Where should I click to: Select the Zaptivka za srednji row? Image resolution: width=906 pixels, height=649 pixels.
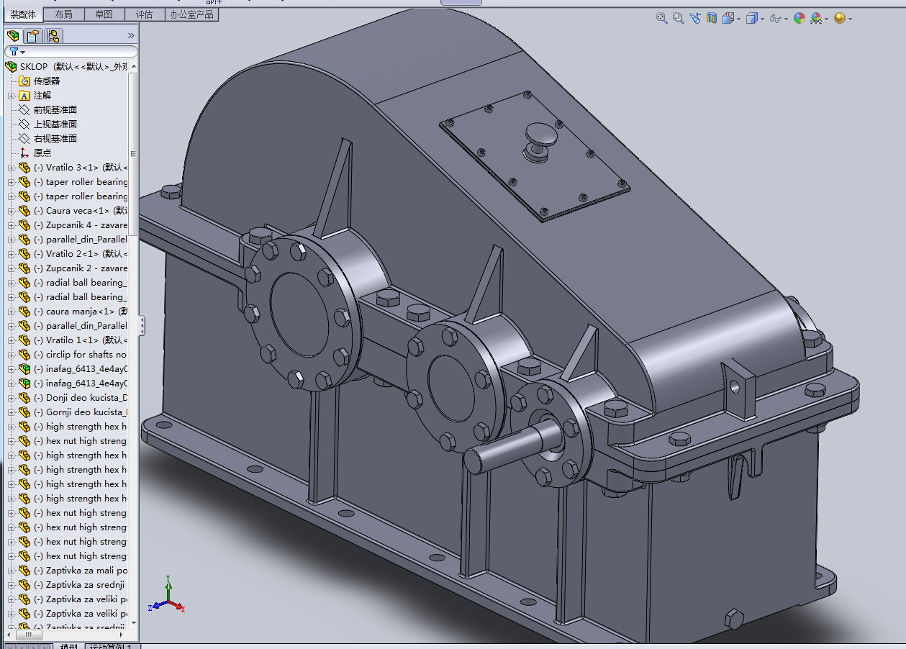(72, 584)
